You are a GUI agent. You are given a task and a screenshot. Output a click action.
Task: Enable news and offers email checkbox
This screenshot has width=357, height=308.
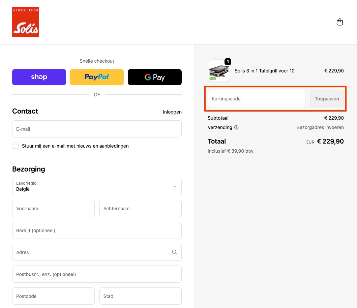pos(16,146)
